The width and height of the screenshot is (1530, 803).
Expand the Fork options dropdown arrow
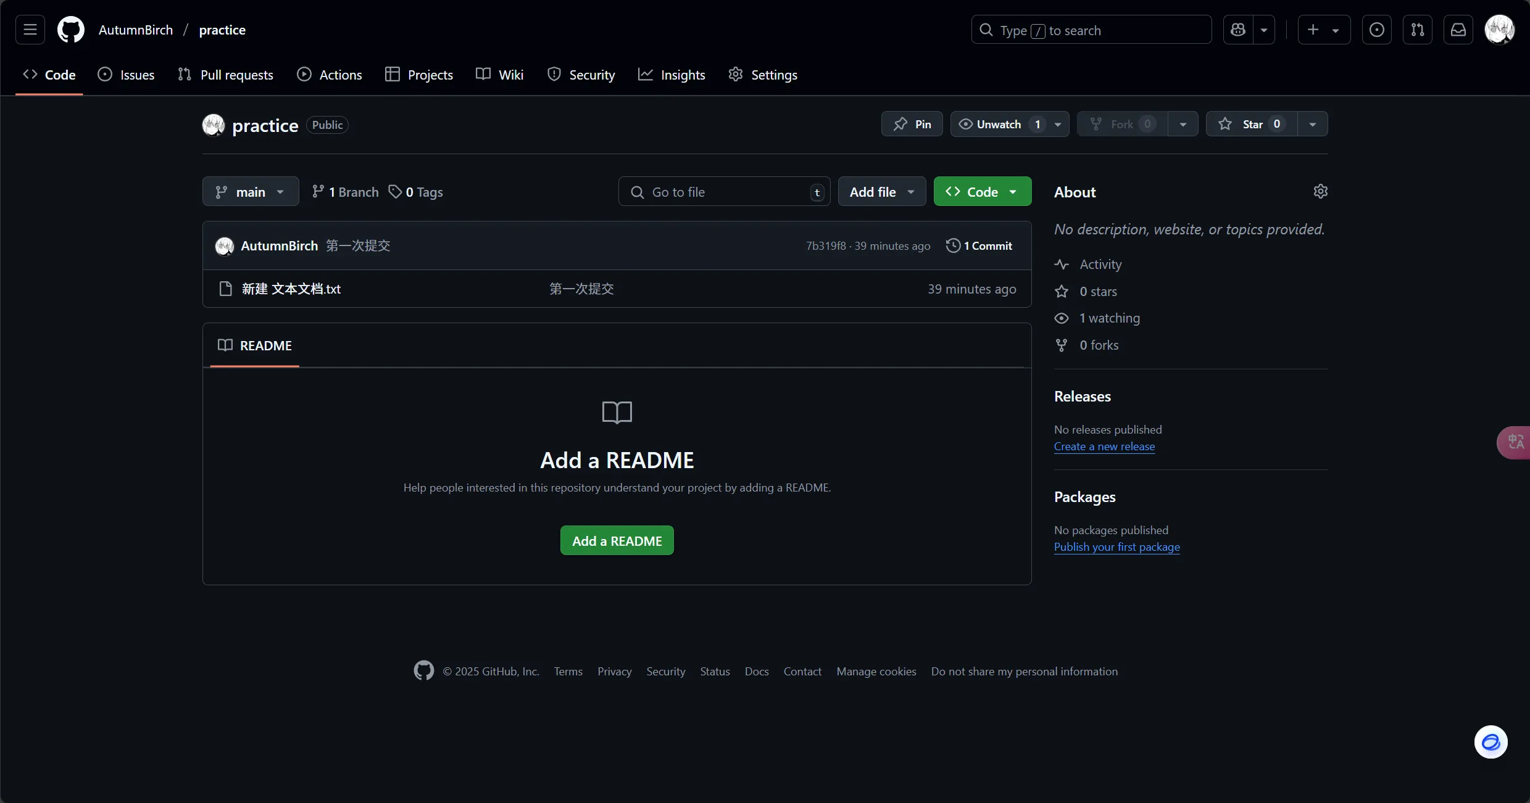[x=1183, y=124]
